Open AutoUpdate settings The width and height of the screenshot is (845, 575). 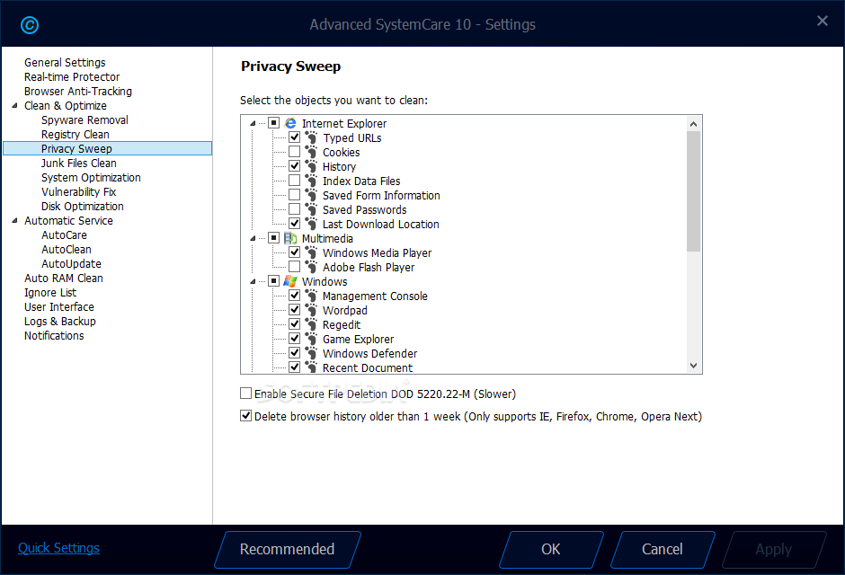tap(71, 264)
